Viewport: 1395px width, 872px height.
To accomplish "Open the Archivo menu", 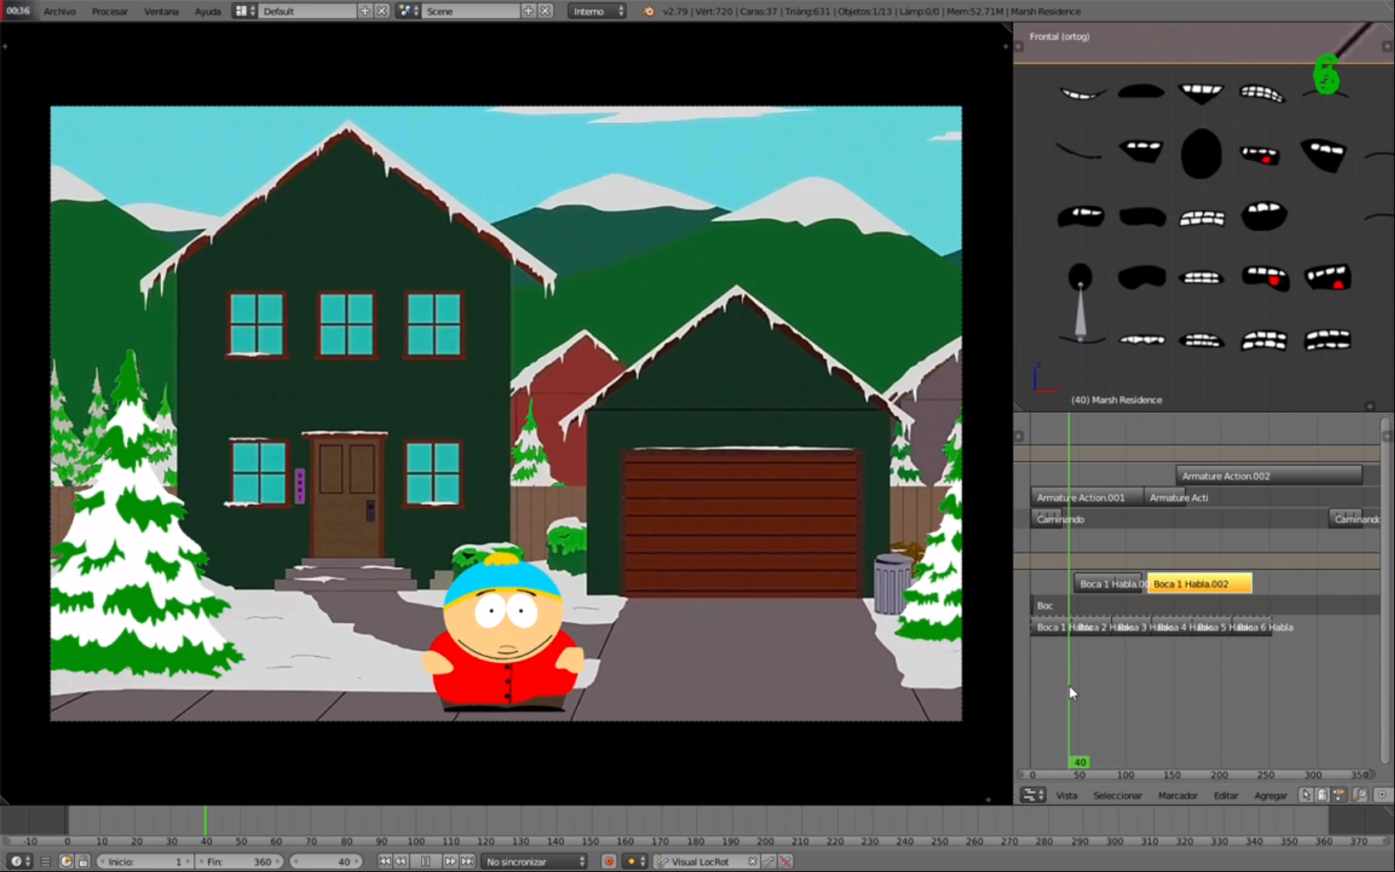I will [60, 12].
